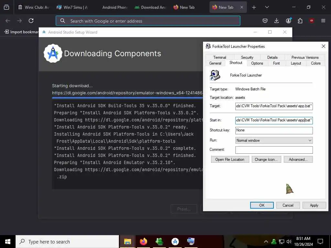The height and width of the screenshot is (248, 331).
Task: Select the Shortcut properties tab
Action: [236, 63]
